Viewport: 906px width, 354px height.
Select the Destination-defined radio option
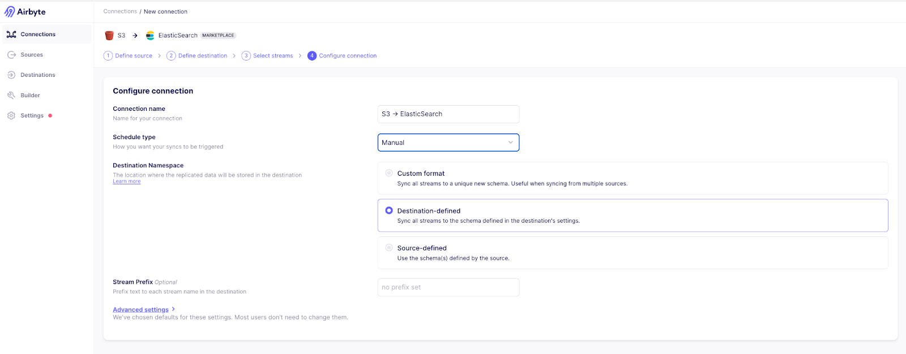(389, 210)
